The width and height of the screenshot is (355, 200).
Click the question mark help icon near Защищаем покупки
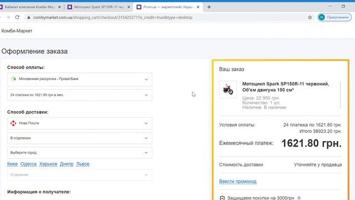pos(299,198)
